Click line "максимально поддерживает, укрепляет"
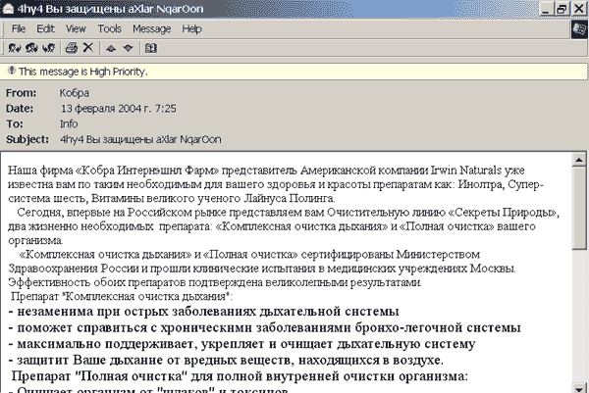 pyautogui.click(x=241, y=344)
